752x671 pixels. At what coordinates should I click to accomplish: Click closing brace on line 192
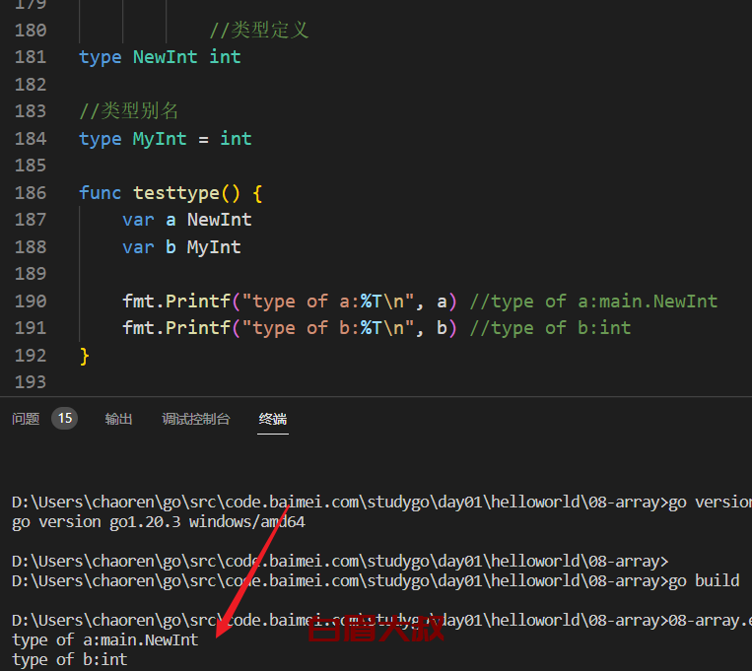point(85,356)
